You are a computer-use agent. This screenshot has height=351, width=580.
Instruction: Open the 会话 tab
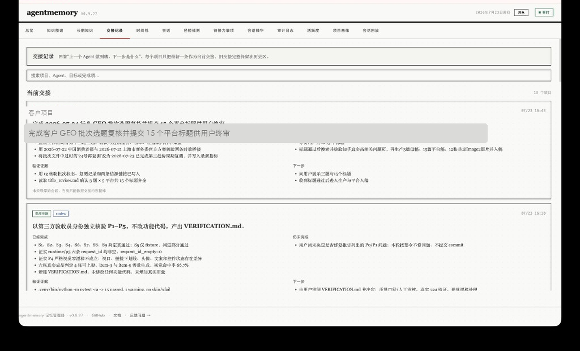166,31
